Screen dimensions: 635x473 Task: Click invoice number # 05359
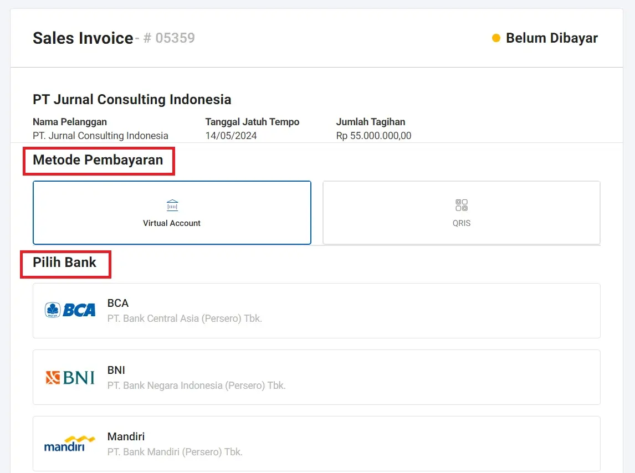pyautogui.click(x=169, y=38)
